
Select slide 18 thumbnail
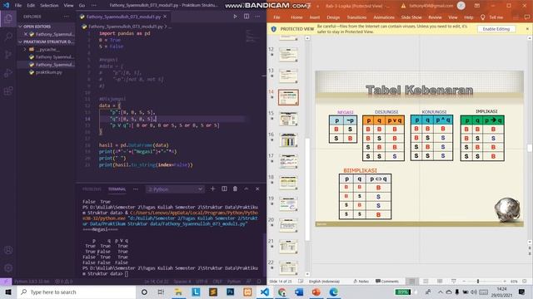[x=288, y=183]
